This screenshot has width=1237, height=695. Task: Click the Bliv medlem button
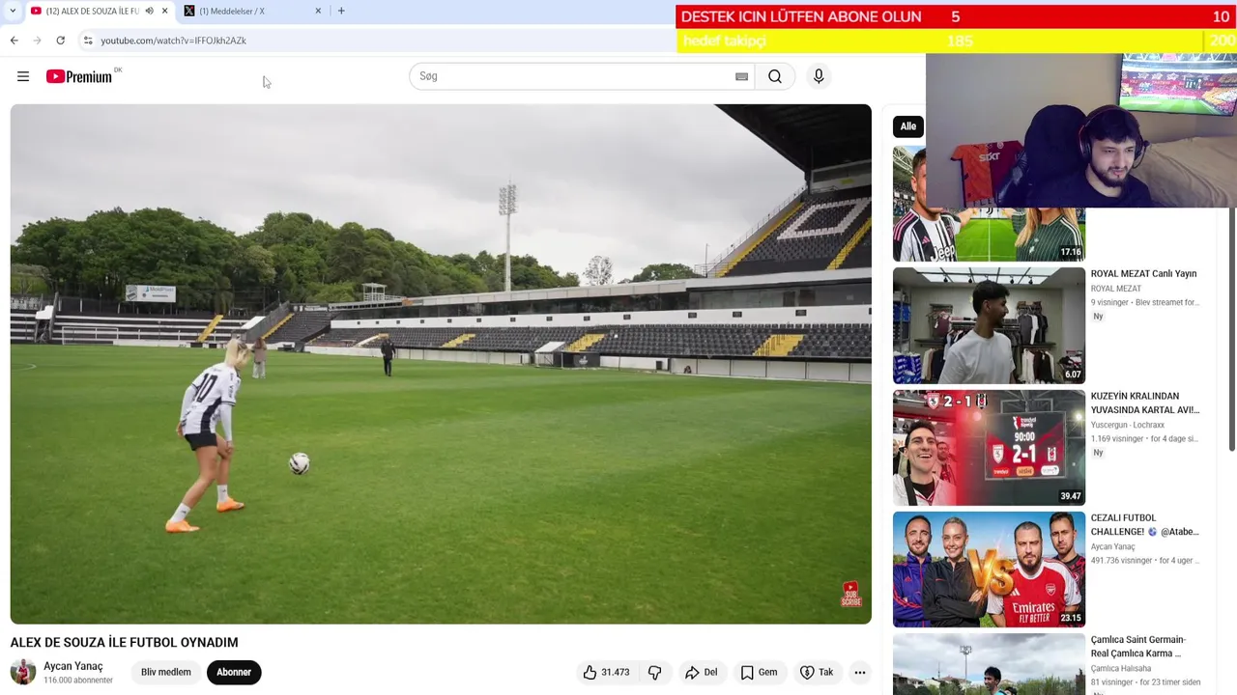pyautogui.click(x=166, y=672)
